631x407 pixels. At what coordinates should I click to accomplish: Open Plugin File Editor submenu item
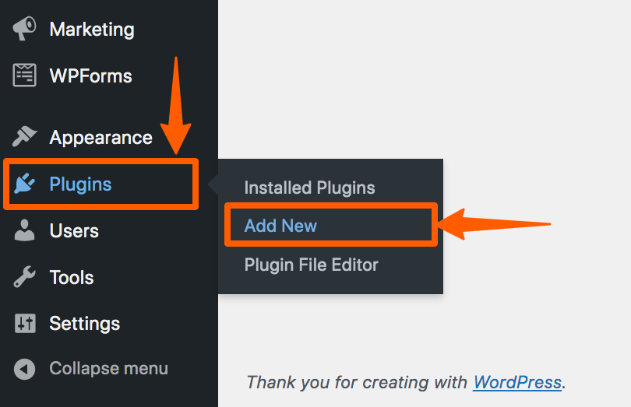point(311,265)
